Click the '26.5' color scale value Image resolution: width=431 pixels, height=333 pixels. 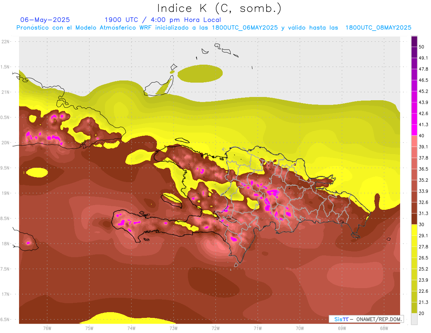pyautogui.click(x=424, y=258)
